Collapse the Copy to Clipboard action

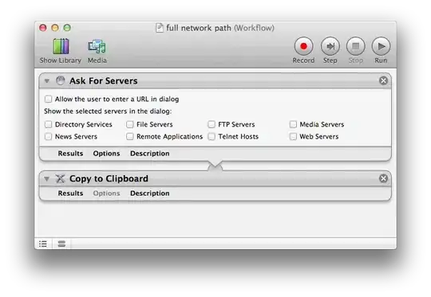click(47, 179)
